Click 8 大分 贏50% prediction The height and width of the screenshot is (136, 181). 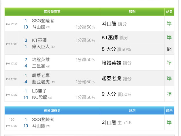(x=116, y=49)
